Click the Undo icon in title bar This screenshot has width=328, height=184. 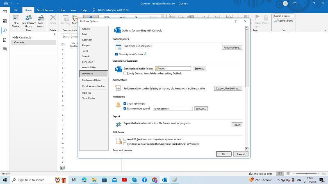pos(12,3)
